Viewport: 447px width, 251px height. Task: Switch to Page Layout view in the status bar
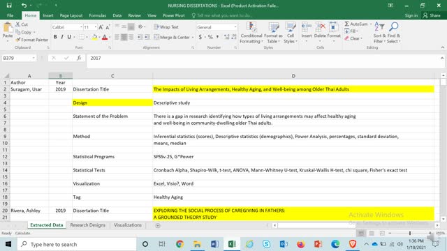coord(372,233)
